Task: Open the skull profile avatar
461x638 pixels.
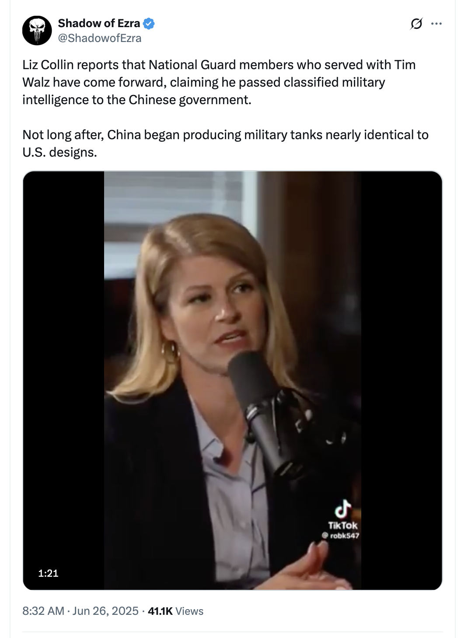Action: point(37,31)
